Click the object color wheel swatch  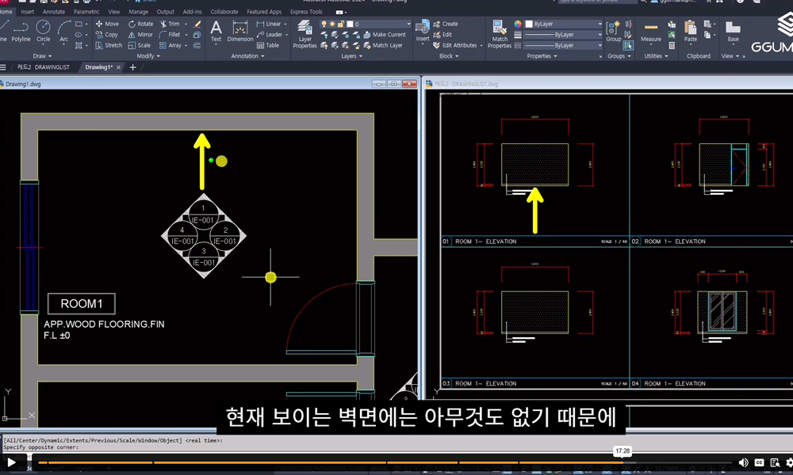(x=518, y=24)
